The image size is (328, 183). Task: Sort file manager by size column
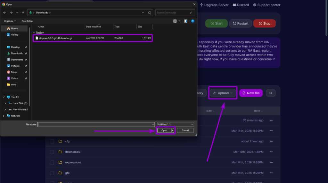point(210,111)
